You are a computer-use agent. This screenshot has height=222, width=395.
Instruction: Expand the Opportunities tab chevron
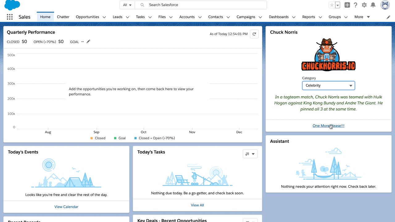104,17
